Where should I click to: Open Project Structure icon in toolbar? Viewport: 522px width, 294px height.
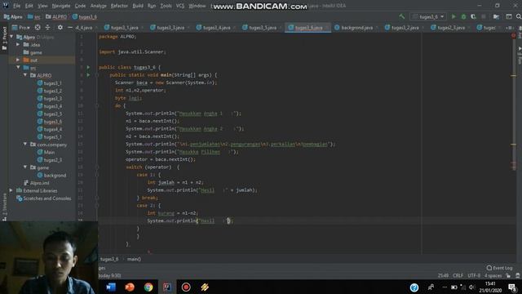pyautogui.click(x=496, y=16)
